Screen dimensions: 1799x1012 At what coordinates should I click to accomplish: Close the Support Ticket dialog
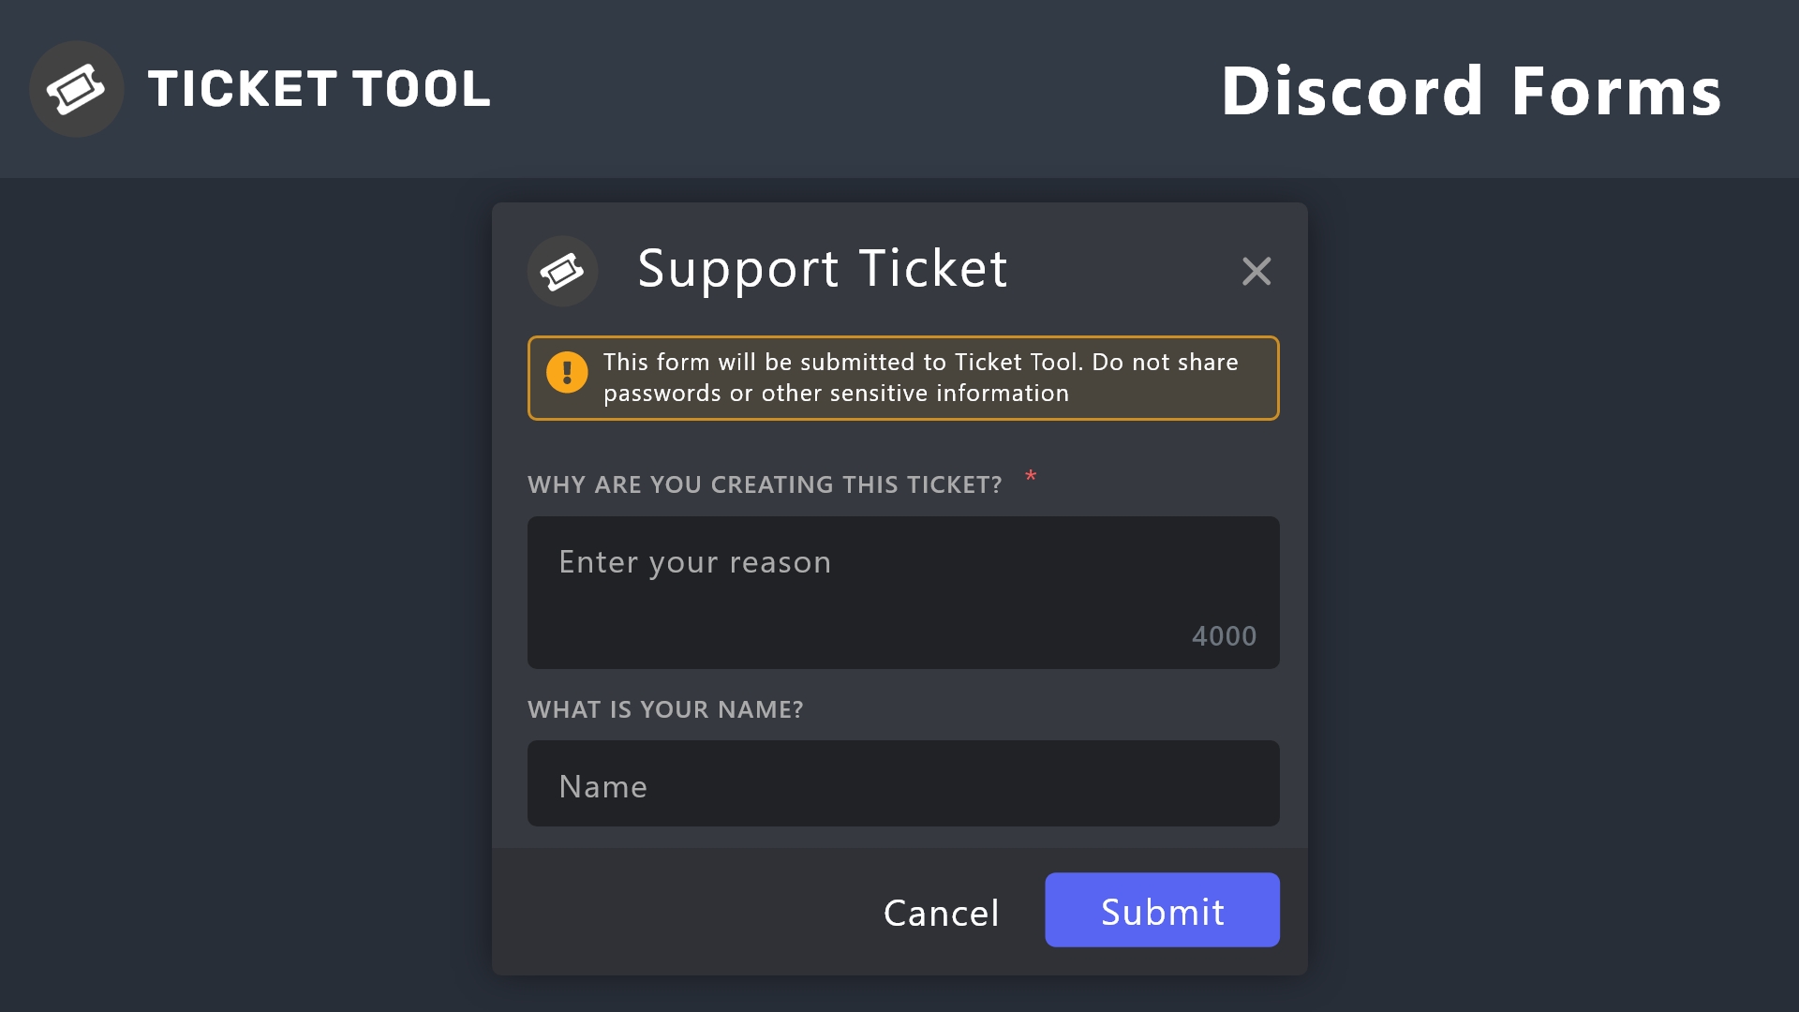[1256, 272]
